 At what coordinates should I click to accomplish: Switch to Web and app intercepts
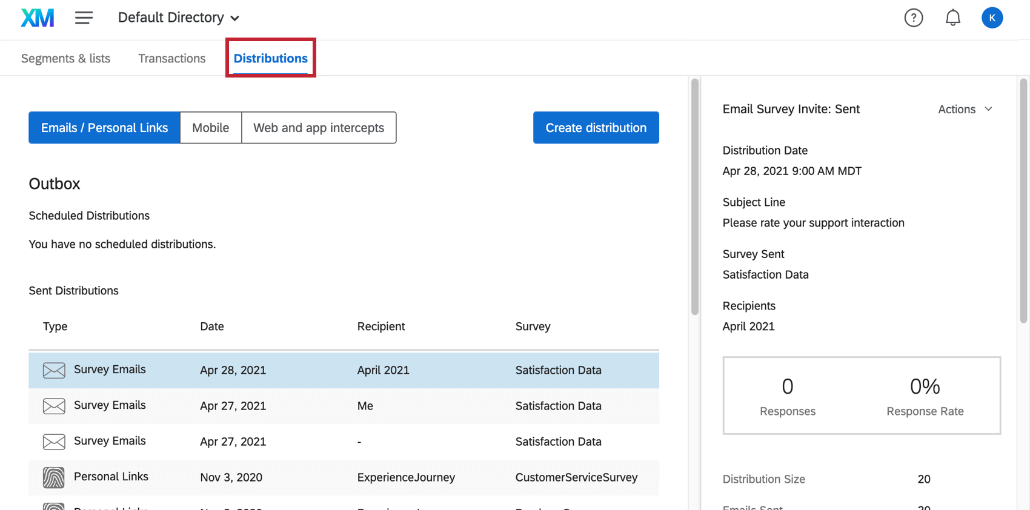click(319, 128)
